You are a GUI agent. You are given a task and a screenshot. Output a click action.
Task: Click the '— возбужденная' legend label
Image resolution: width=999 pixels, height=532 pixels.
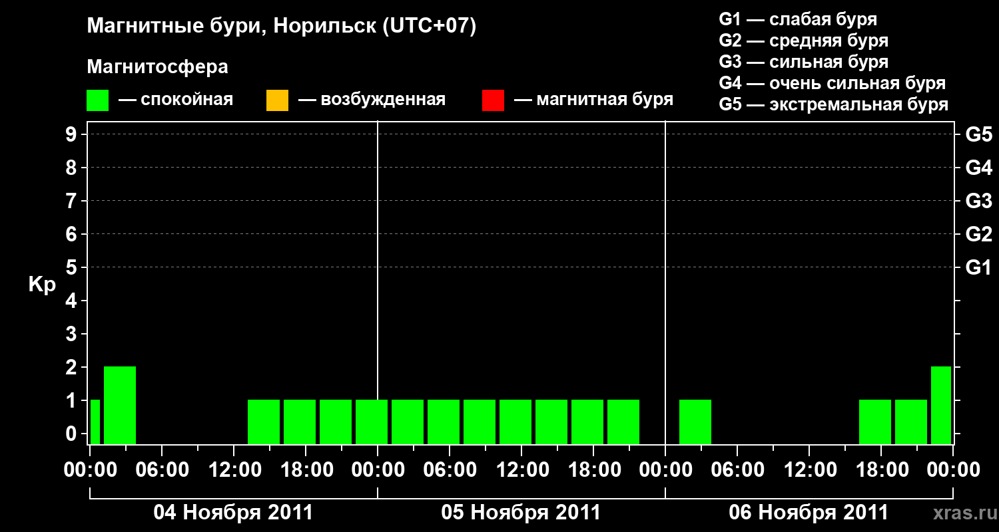[372, 100]
